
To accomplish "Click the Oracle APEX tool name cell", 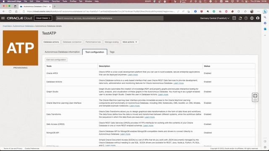I will [x=52, y=73].
